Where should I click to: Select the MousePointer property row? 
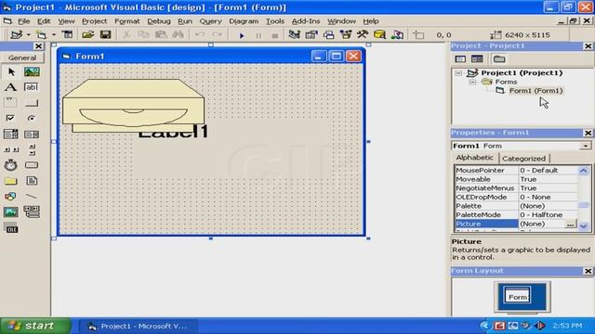(x=516, y=171)
